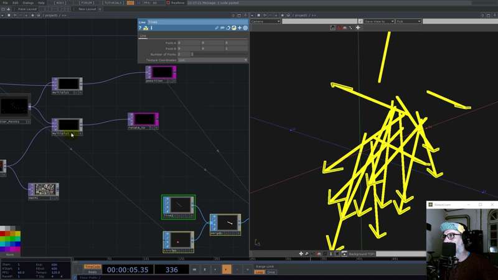Viewport: 498px width, 280px height.
Task: Click None button under color palette
Action: click(10, 254)
